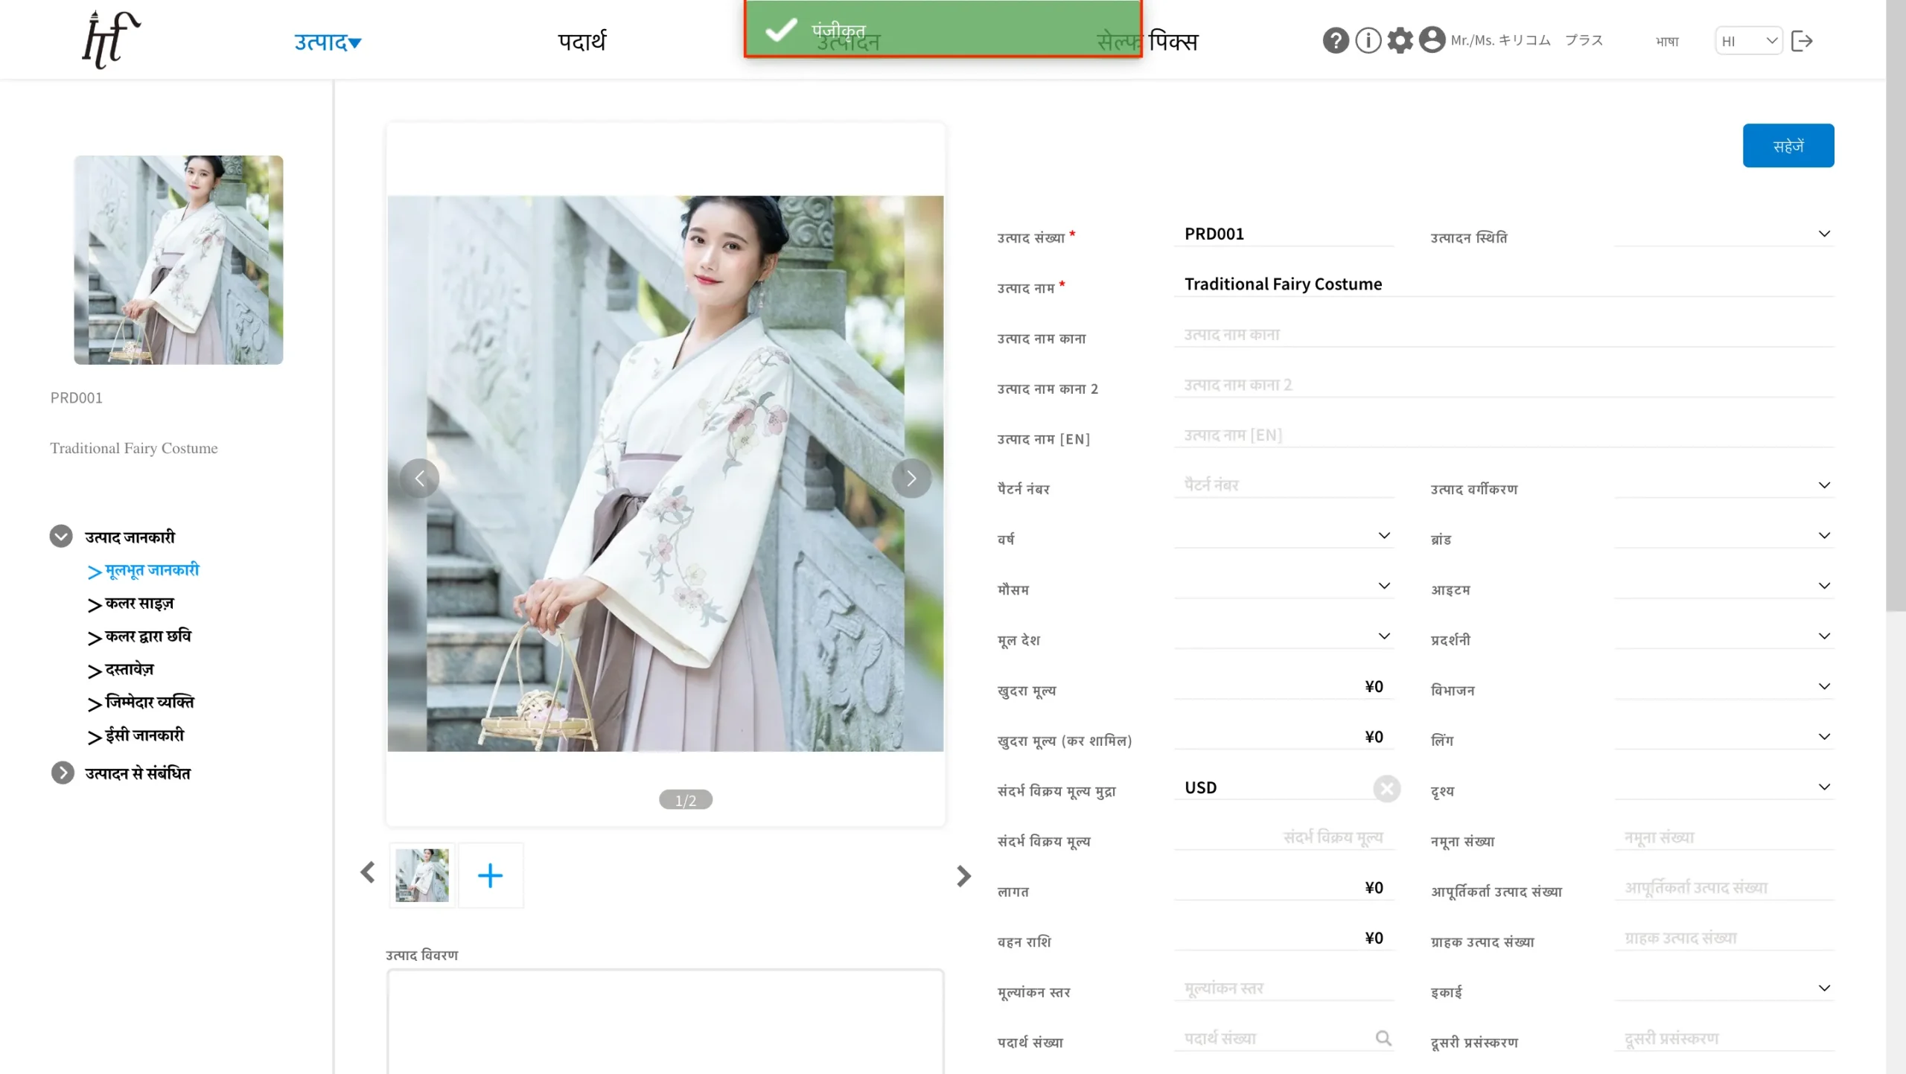This screenshot has height=1074, width=1906.
Task: Open the उत्पादन स्थिति dropdown
Action: [x=1724, y=234]
